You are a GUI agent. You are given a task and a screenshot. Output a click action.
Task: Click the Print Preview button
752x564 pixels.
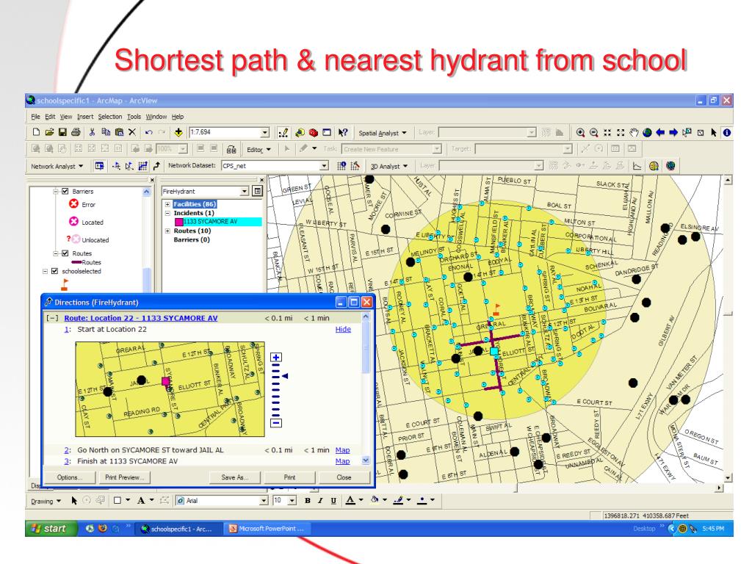pos(123,477)
